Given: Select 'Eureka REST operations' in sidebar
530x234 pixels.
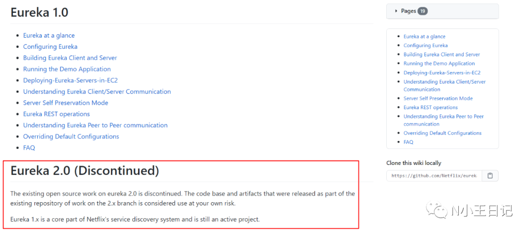Looking at the screenshot, I should [430, 107].
